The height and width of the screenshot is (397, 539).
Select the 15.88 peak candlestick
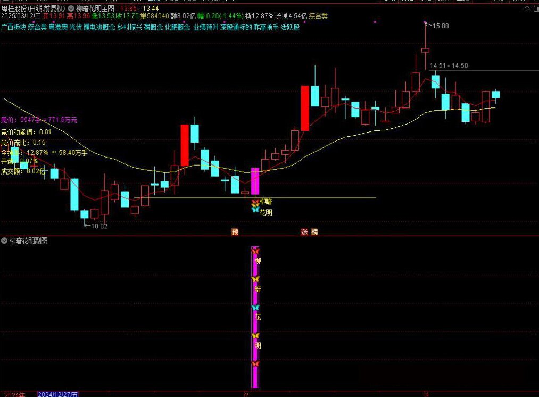click(x=425, y=51)
